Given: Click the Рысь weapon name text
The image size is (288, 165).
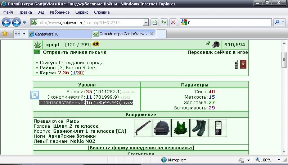Looking at the screenshot, I should click(x=73, y=121).
